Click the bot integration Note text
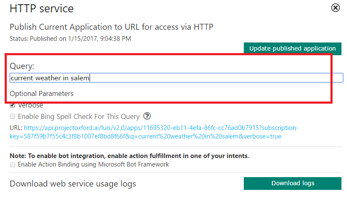Screen dimensions: 347x209 tap(129, 155)
